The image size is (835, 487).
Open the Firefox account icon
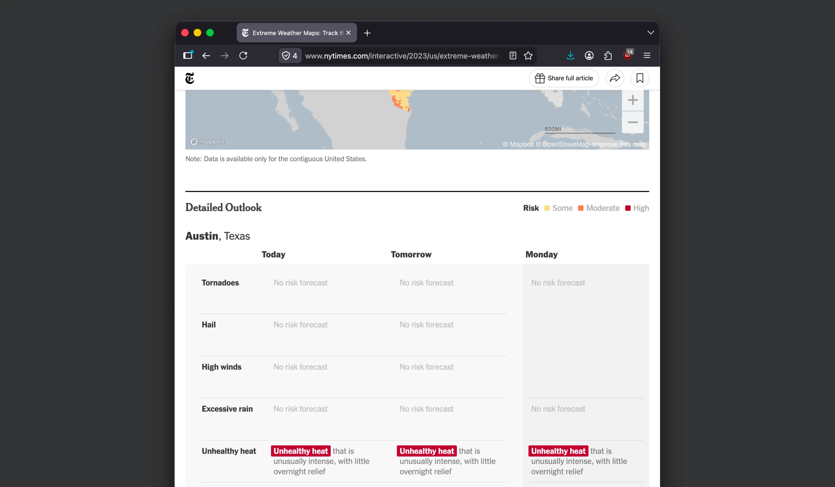[x=589, y=56]
